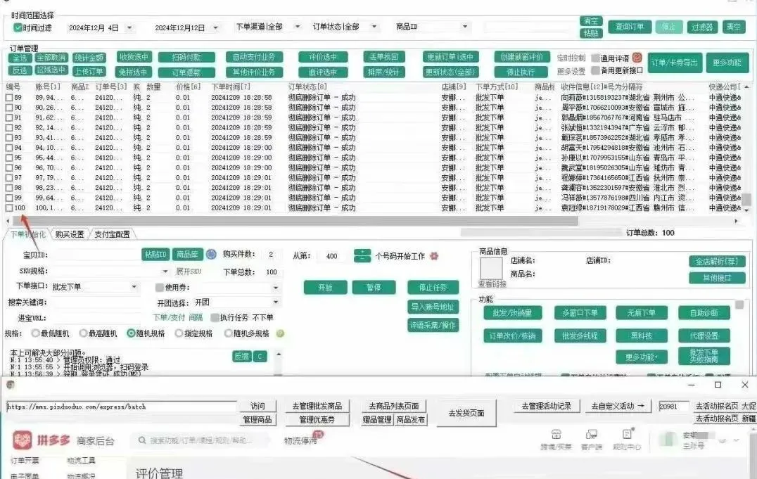Click the red gear icon after 个号码开始工作
This screenshot has width=757, height=479.
[434, 256]
